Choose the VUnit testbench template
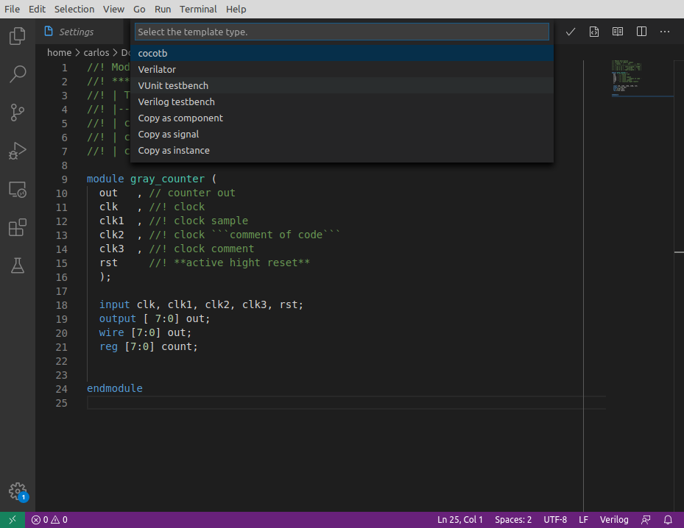684x528 pixels. pos(173,85)
